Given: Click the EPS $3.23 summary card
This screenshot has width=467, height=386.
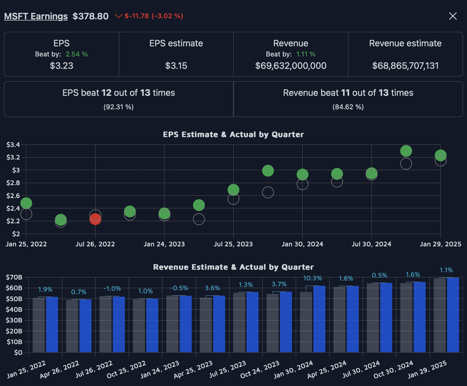Looking at the screenshot, I should click(61, 54).
